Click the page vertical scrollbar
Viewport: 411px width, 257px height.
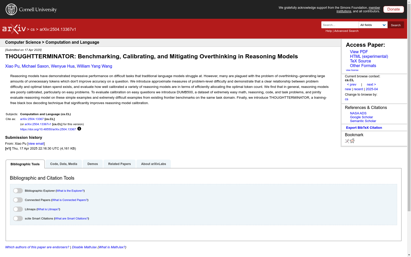[x=409, y=108]
